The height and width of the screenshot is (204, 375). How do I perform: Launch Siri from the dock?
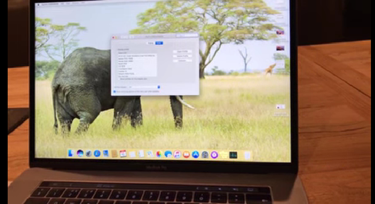pyautogui.click(x=80, y=154)
